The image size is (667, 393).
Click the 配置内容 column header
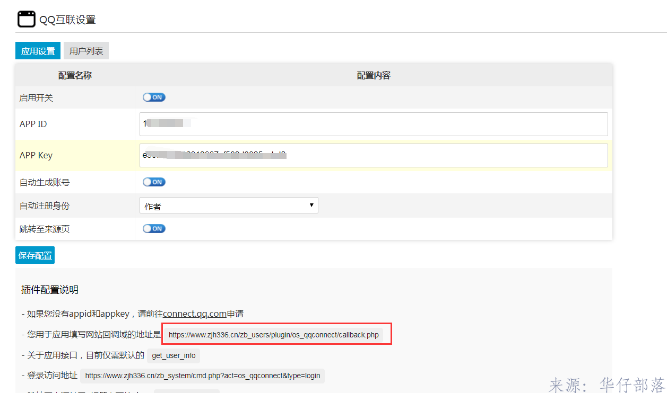coord(374,76)
